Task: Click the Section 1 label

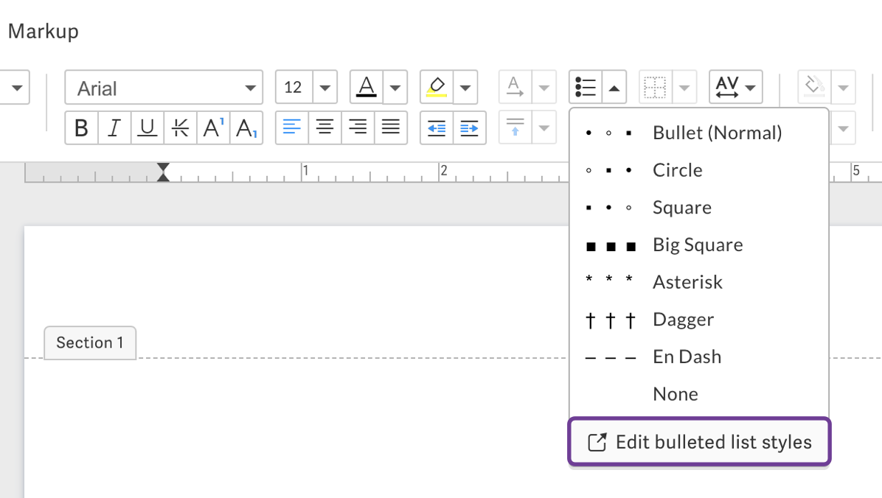Action: click(90, 343)
